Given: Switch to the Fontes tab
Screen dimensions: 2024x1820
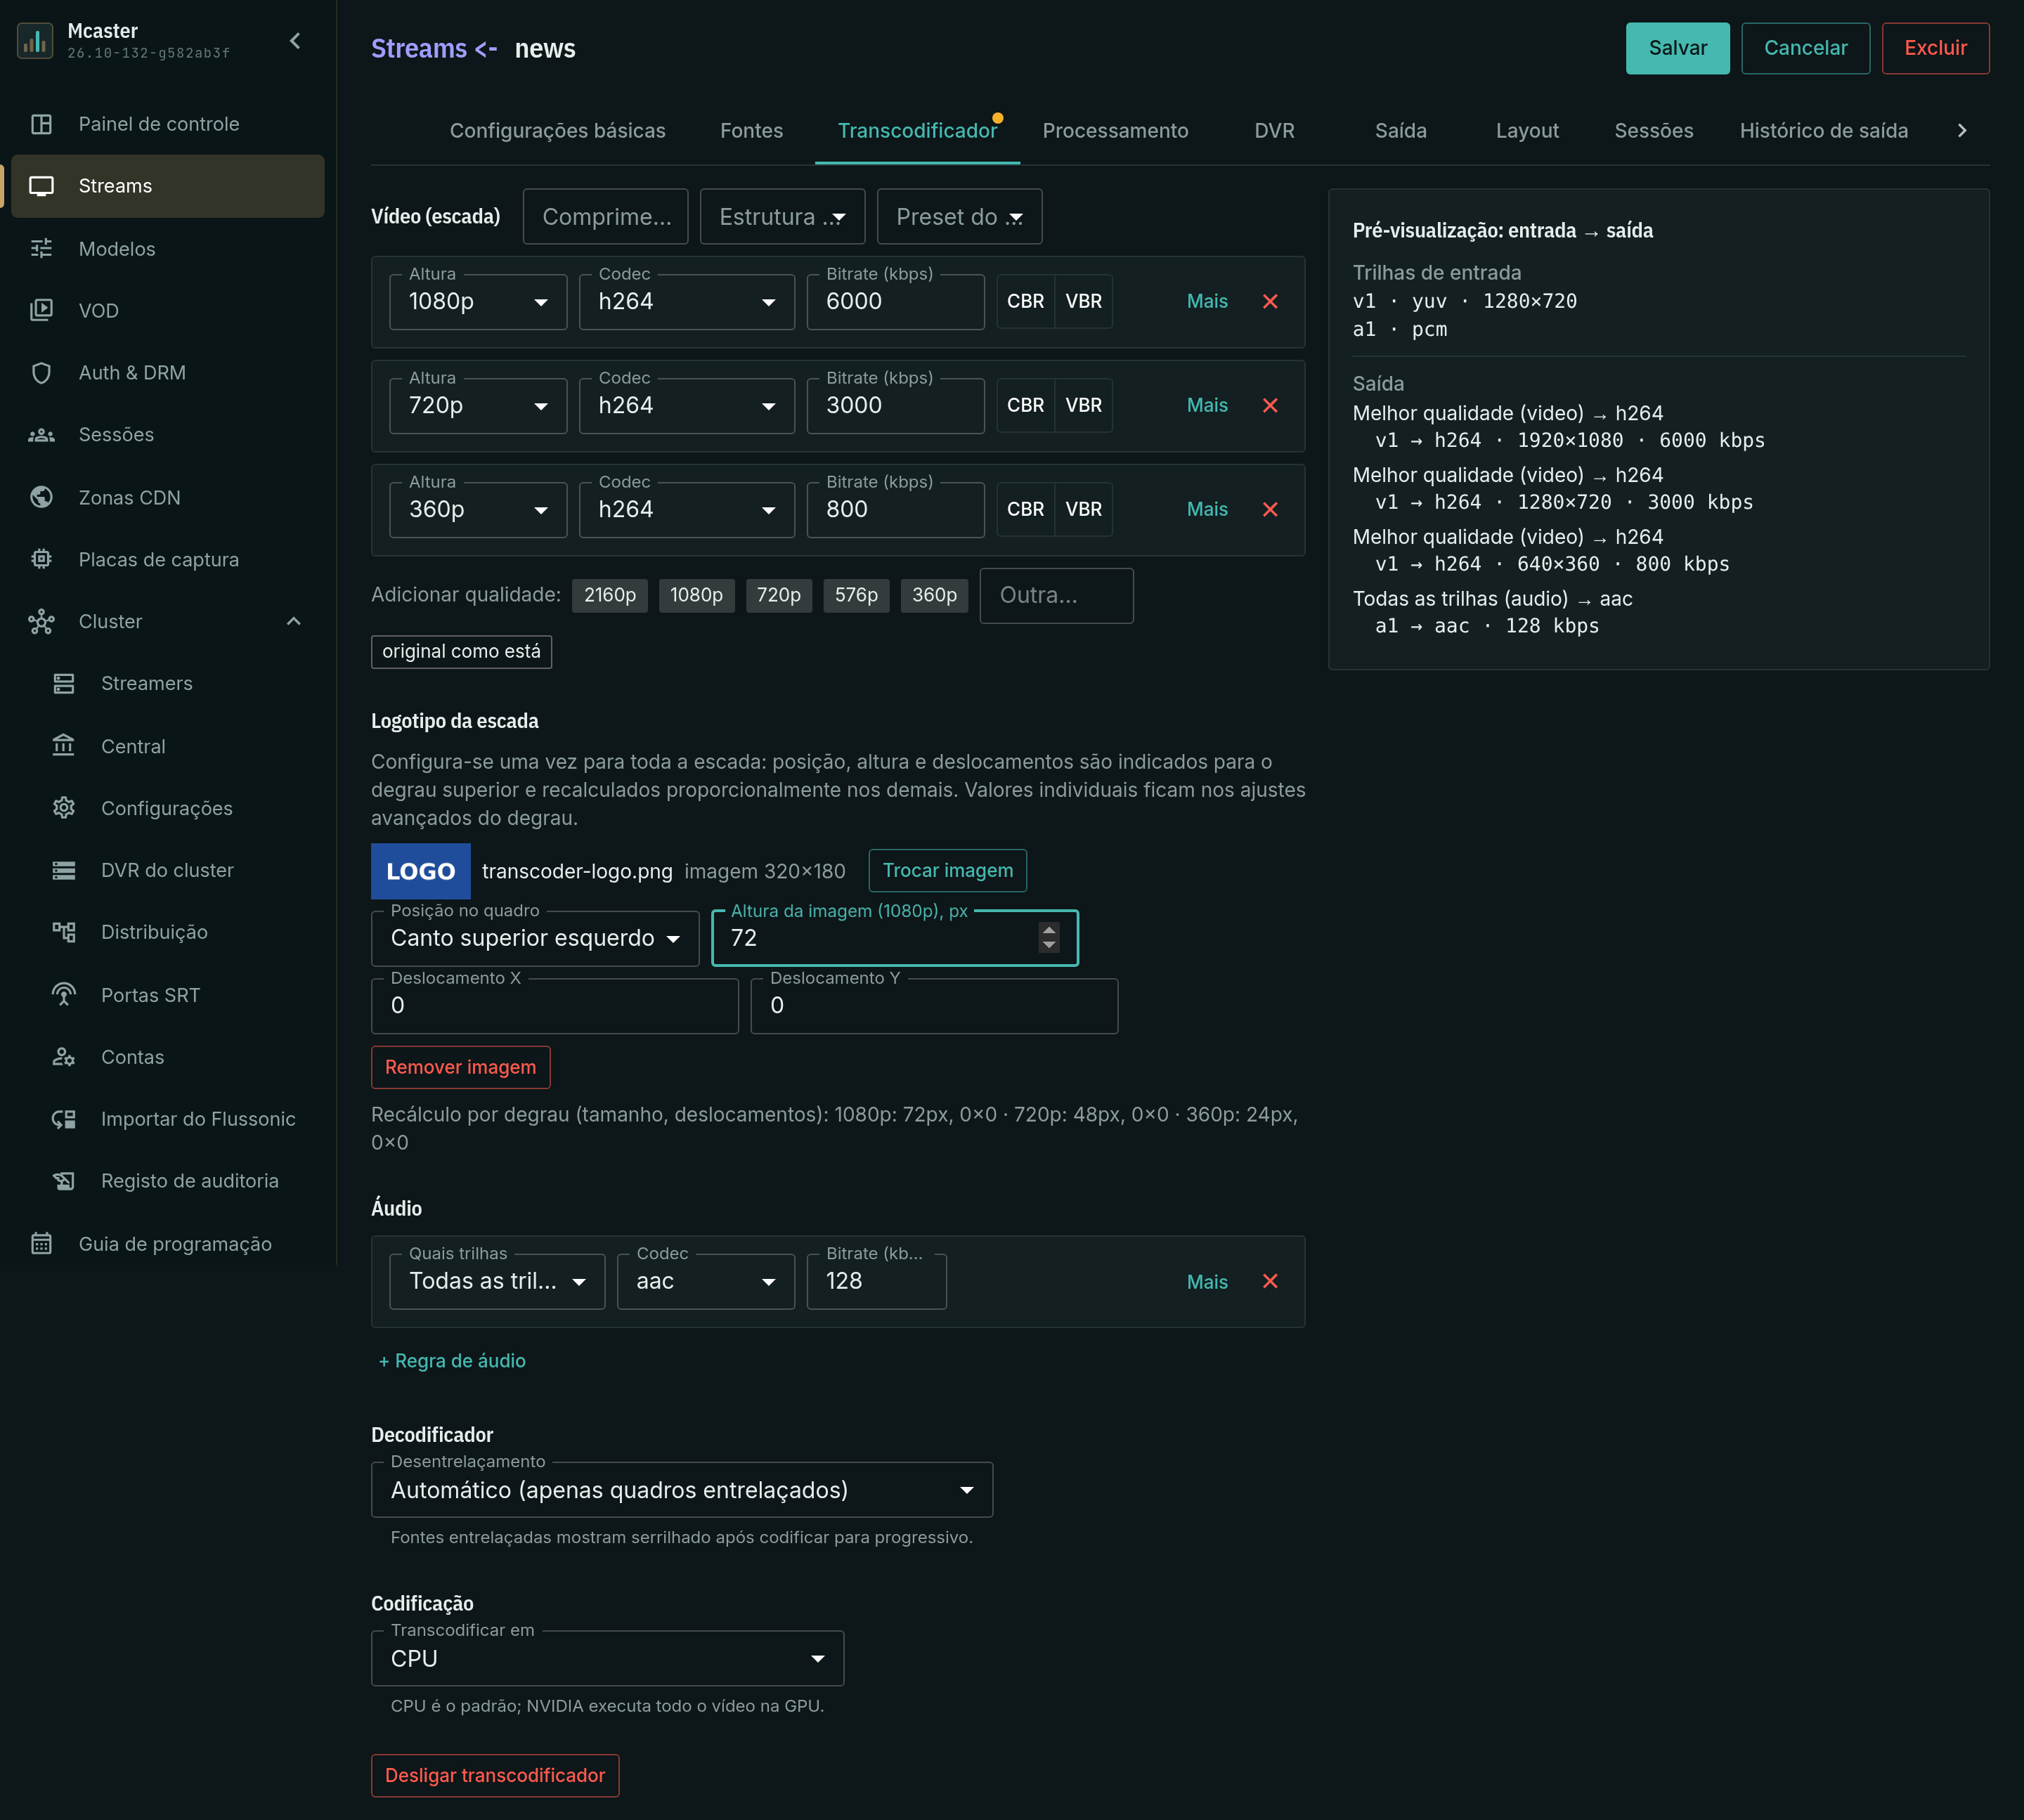Looking at the screenshot, I should (x=751, y=131).
